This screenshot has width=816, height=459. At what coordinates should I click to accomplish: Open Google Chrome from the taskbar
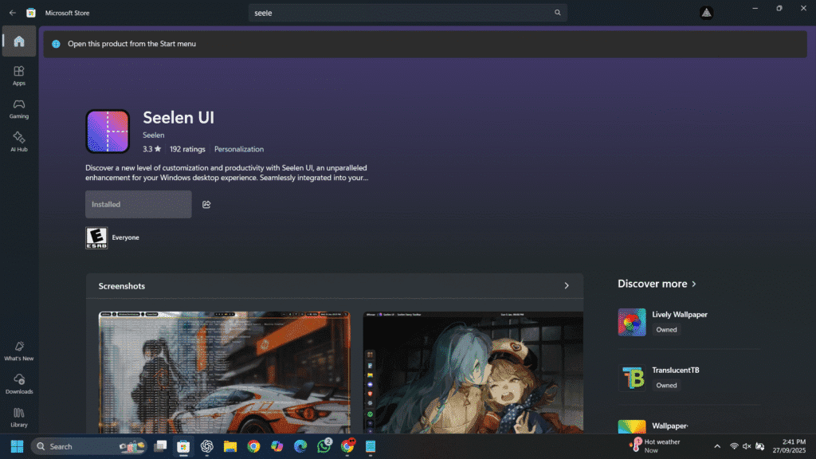253,446
